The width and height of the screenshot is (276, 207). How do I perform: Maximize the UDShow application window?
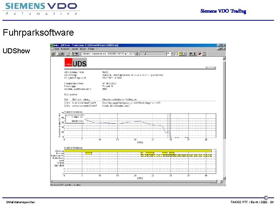(221, 45)
